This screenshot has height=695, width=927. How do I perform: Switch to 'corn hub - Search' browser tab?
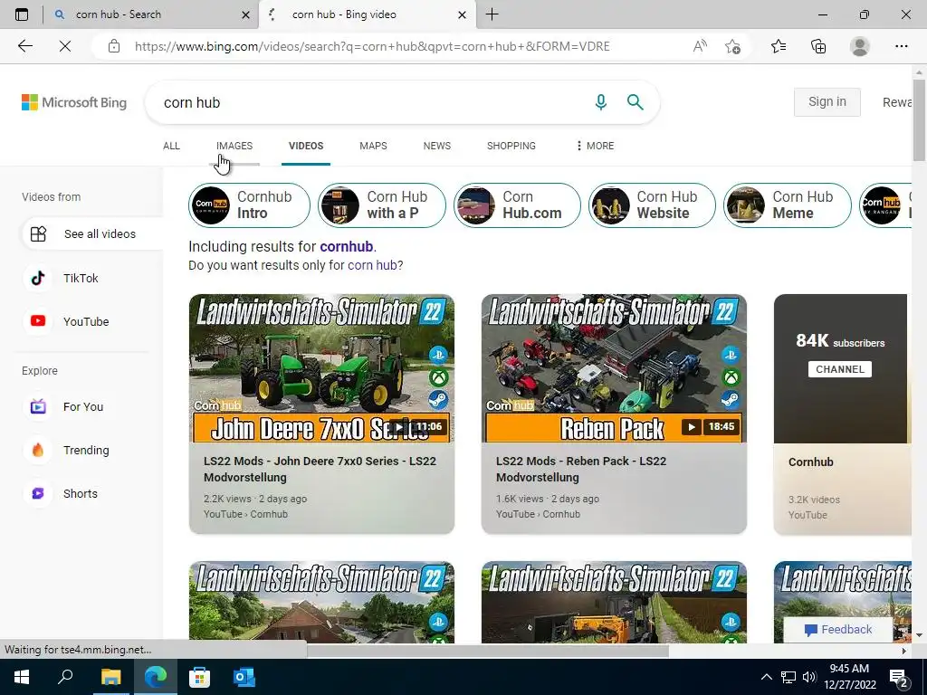click(150, 14)
